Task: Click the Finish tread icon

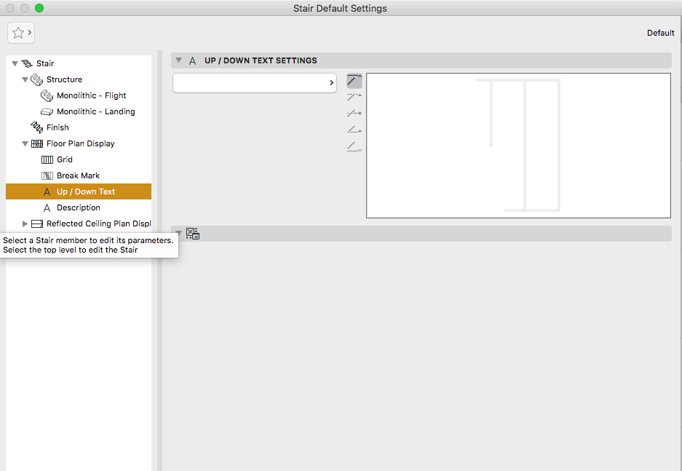Action: [x=37, y=127]
